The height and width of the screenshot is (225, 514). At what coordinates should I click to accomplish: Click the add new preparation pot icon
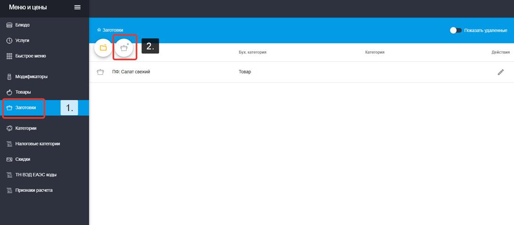(124, 48)
